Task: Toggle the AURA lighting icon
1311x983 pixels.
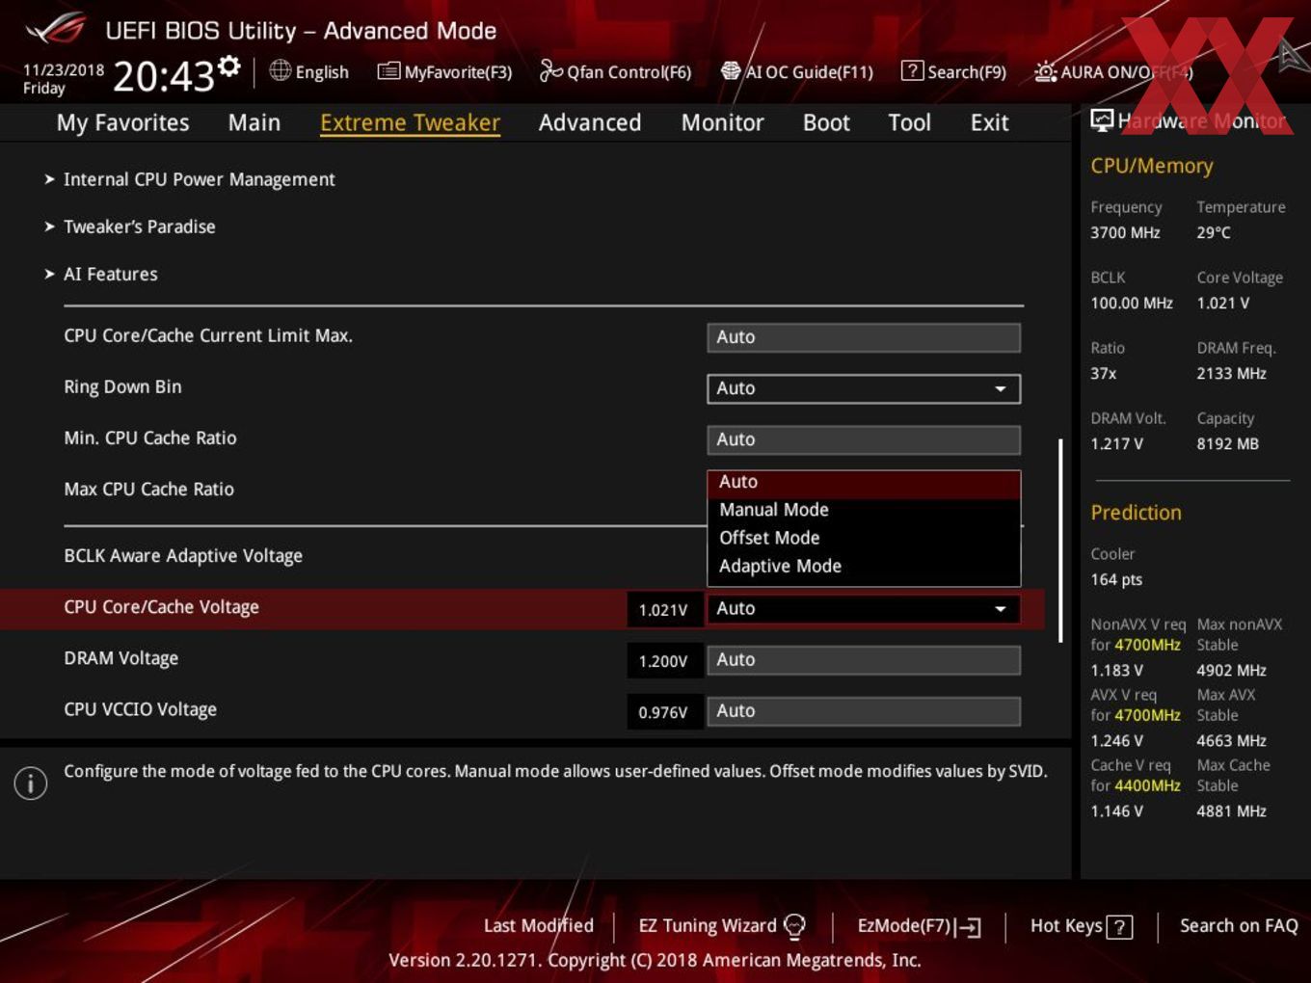Action: [x=1046, y=71]
